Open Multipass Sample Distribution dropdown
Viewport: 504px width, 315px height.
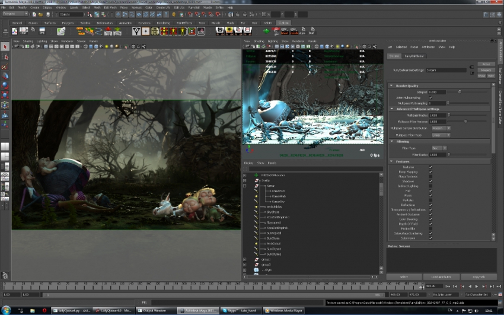(x=441, y=128)
